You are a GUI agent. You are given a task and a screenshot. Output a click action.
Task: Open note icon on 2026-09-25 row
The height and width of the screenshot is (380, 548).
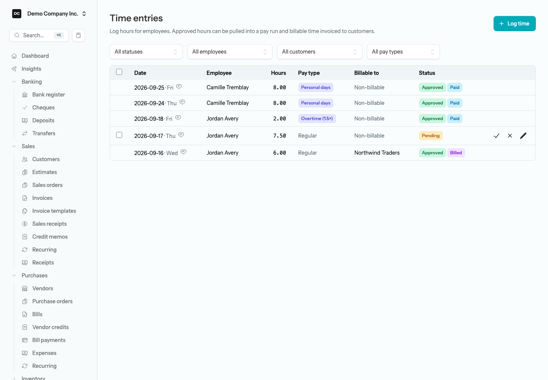click(179, 87)
